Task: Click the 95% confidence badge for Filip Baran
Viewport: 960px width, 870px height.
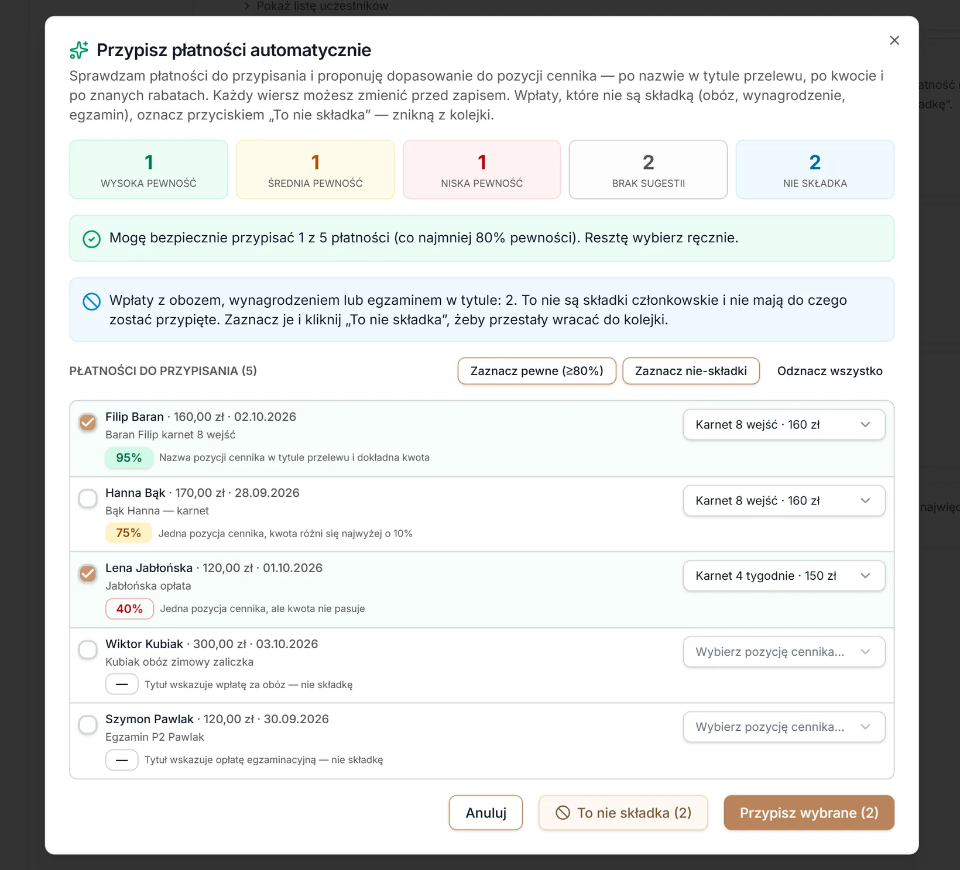Action: [129, 458]
